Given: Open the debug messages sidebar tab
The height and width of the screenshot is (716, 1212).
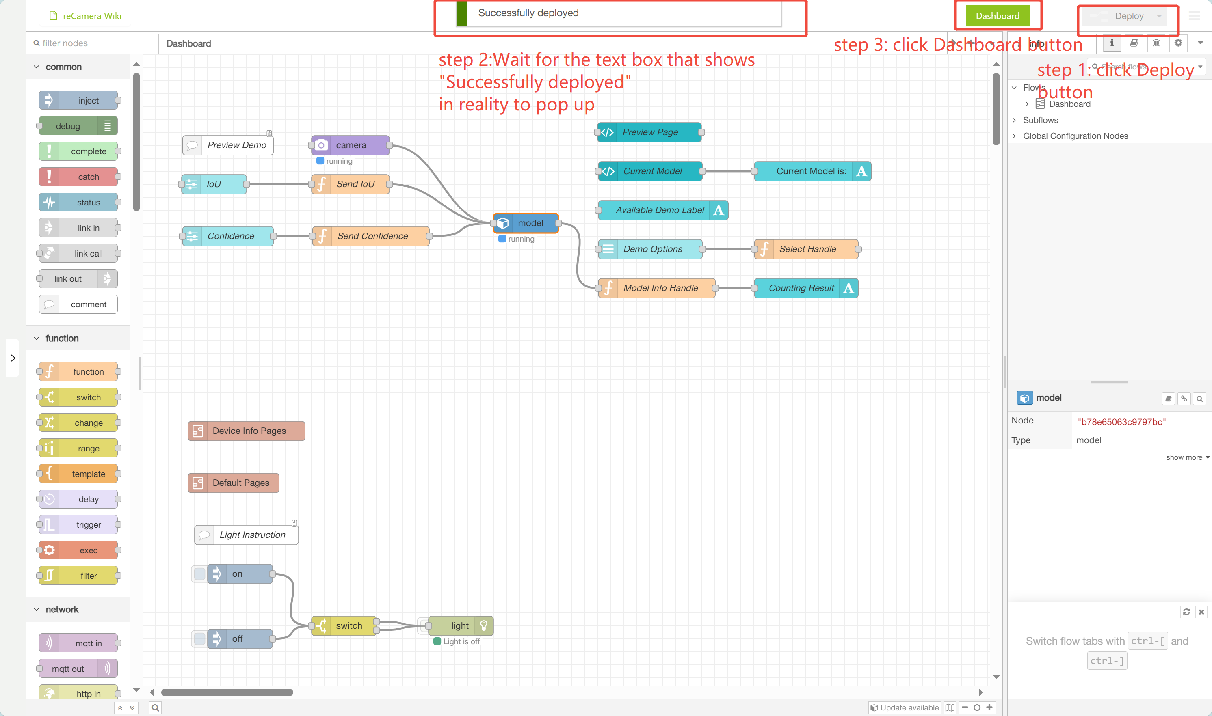Looking at the screenshot, I should [1156, 43].
